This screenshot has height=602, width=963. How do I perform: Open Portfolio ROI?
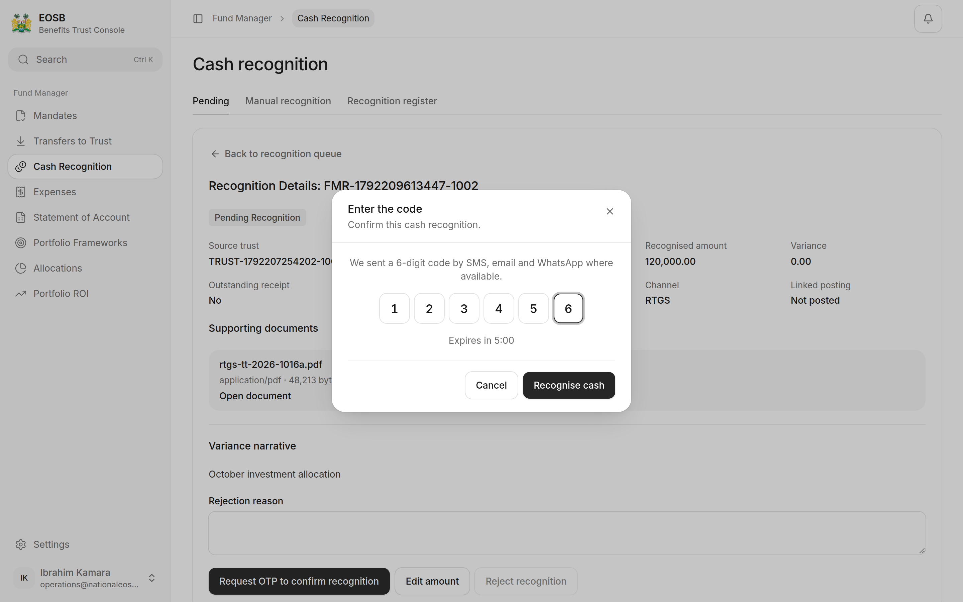[85, 294]
